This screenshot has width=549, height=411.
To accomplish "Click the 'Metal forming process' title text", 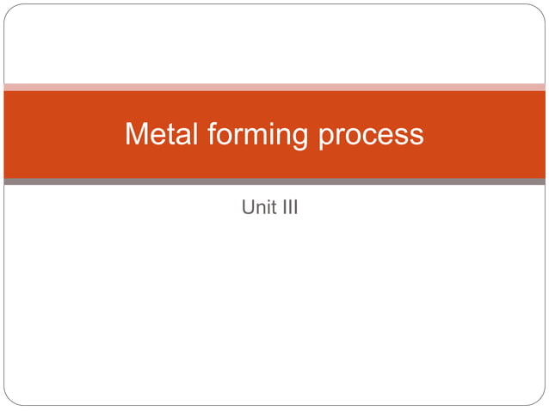I will click(274, 134).
